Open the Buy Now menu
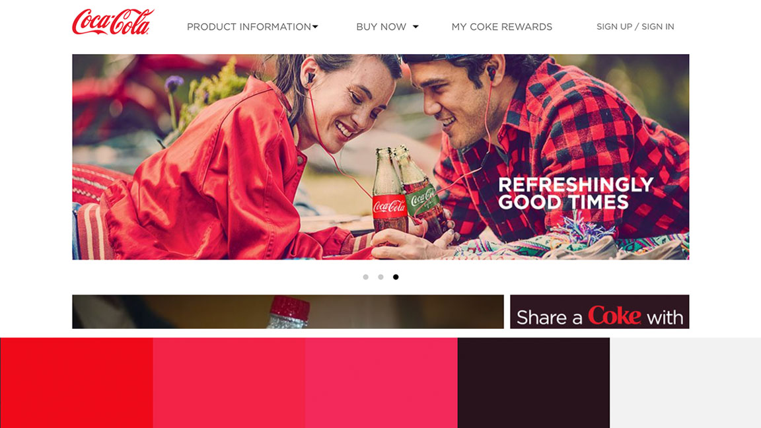This screenshot has width=761, height=428. (381, 26)
